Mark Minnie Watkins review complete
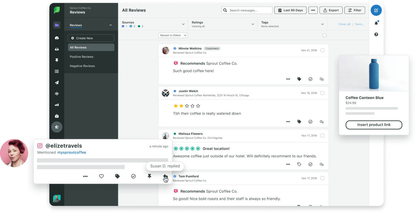This screenshot has width=417, height=213. tap(310, 79)
